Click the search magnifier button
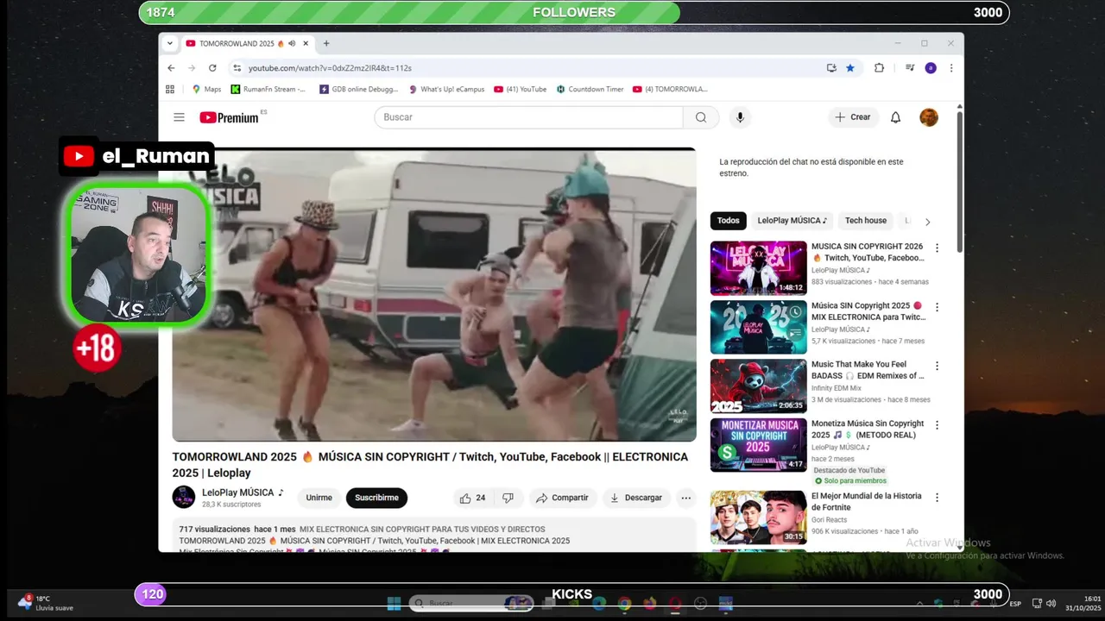1105x621 pixels. [x=701, y=117]
